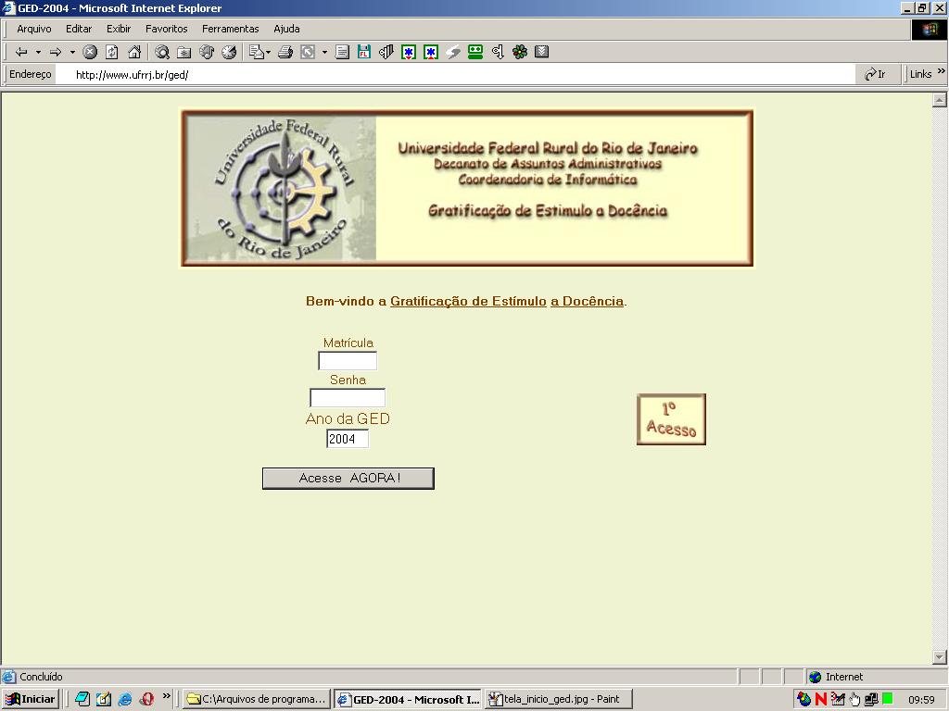Switch to C:\Arquivos de programa taskbar window
Viewport: 949px width, 711px height.
click(258, 700)
